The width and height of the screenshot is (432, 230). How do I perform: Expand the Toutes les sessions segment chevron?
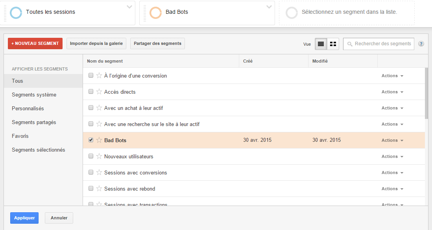[129, 7]
